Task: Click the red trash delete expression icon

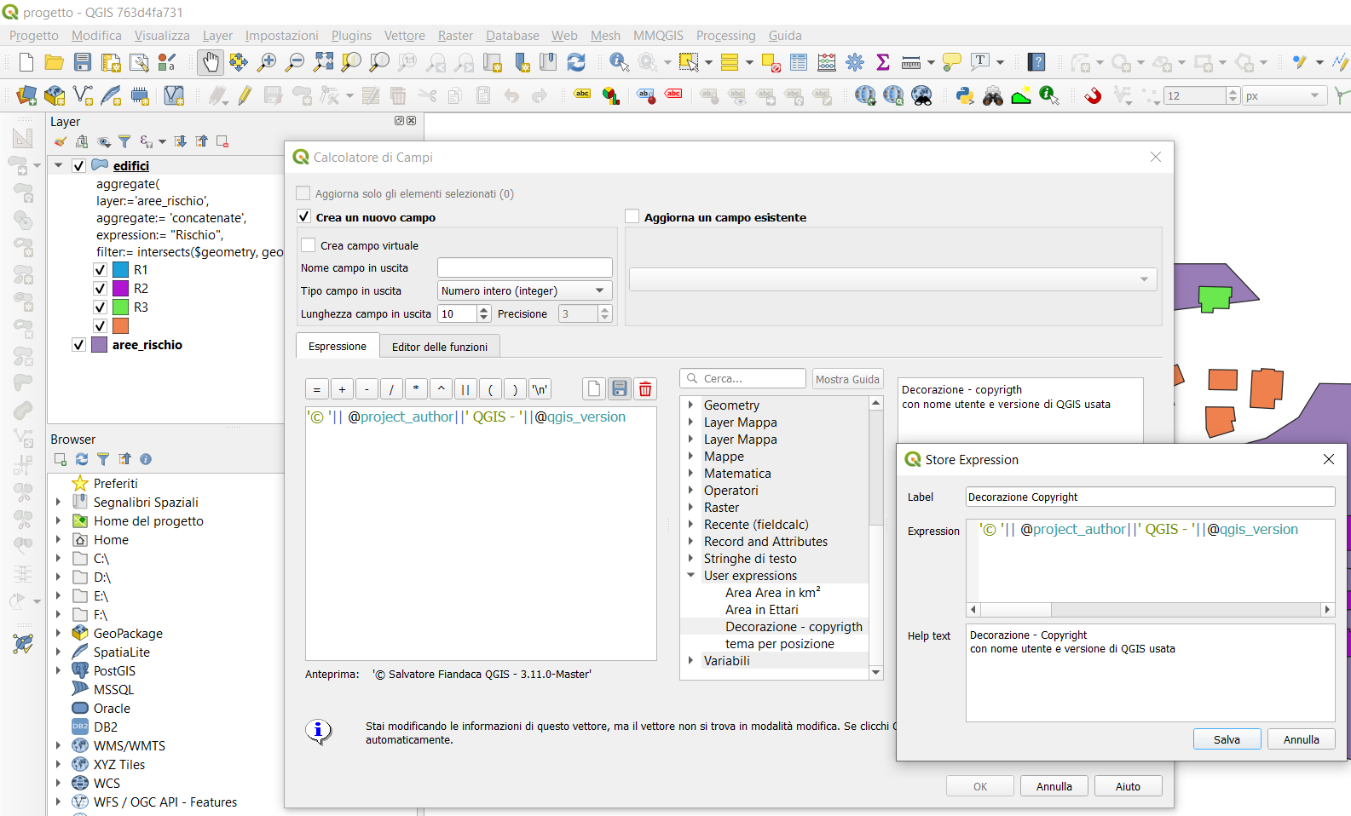Action: click(645, 389)
